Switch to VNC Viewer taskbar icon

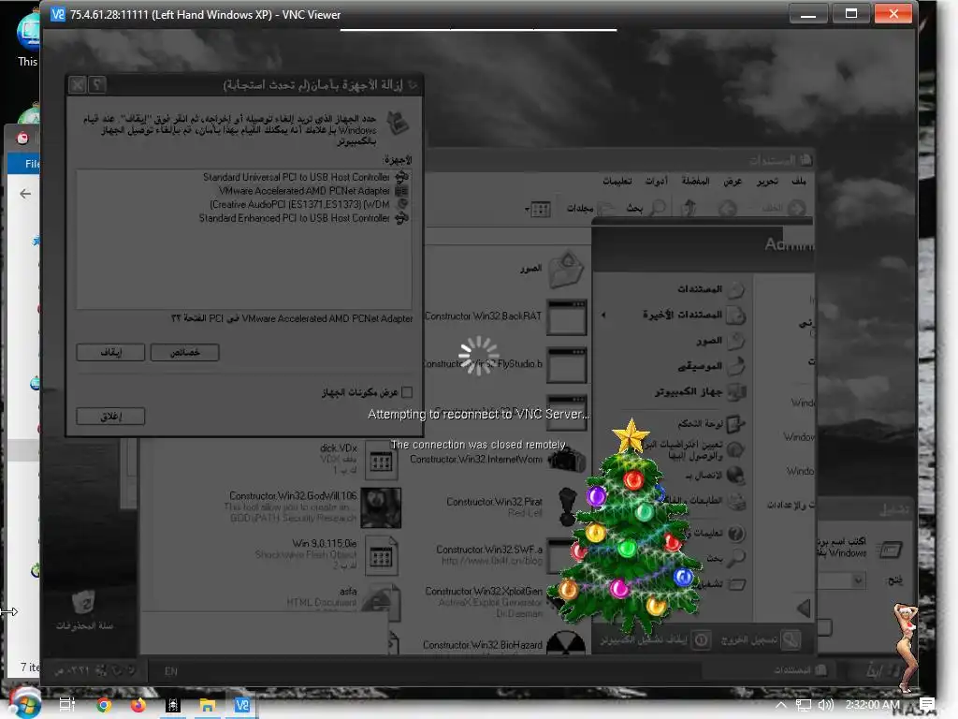click(242, 705)
